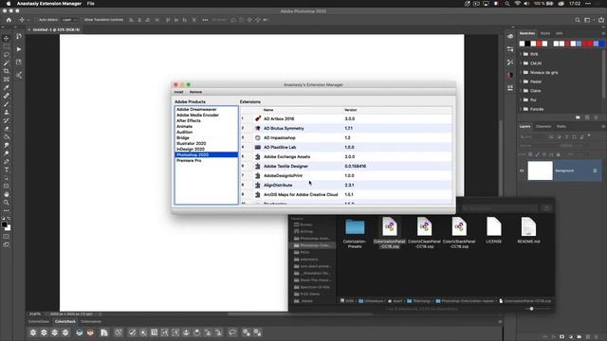607x341 pixels.
Task: Select Premiere Pro in Adobe Products list
Action: pyautogui.click(x=189, y=160)
